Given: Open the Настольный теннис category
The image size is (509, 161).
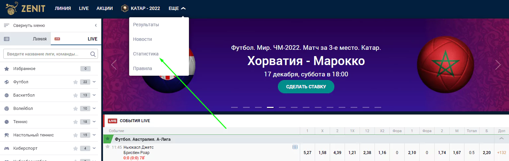Looking at the screenshot, I should (34, 135).
